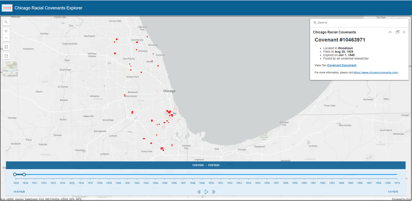Click the Northbrook label on map
The image size is (412, 201).
(137, 40)
